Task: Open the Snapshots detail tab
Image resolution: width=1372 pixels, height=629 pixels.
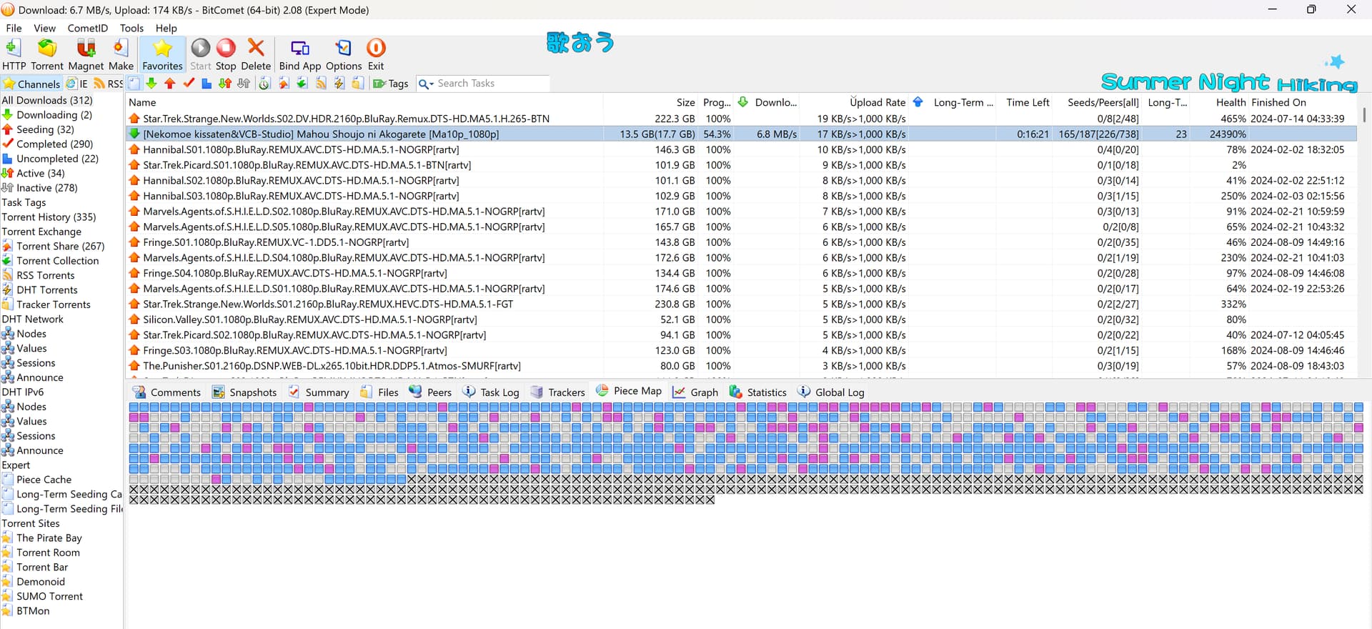Action: [244, 392]
